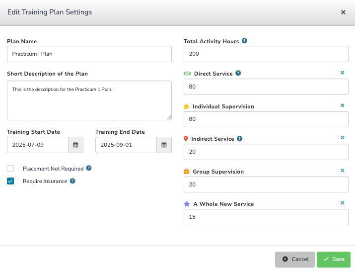The height and width of the screenshot is (272, 355).
Task: Save the training plan settings
Action: (x=334, y=259)
